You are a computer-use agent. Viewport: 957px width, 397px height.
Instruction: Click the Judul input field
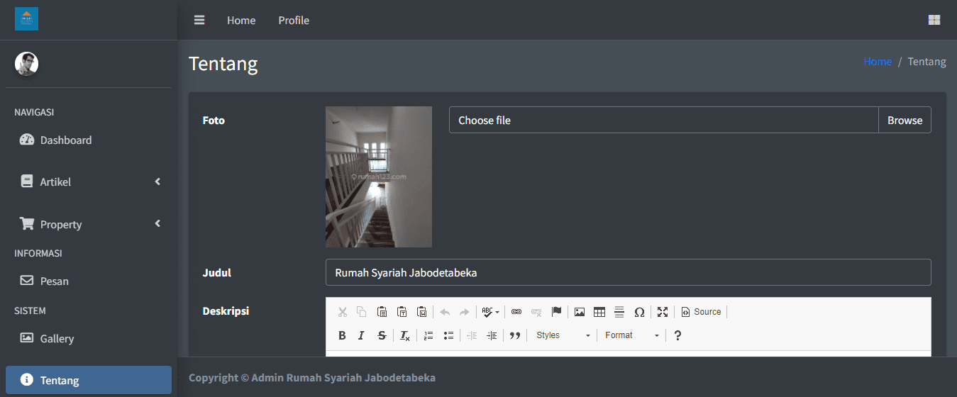tap(628, 272)
